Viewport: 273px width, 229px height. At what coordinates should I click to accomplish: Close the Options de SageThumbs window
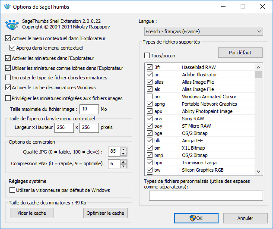(x=263, y=6)
